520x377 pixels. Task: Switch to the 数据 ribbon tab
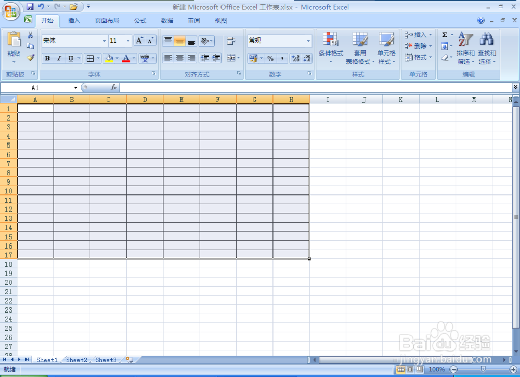167,21
